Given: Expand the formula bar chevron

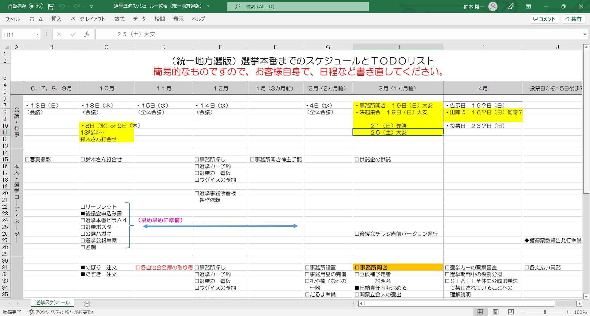Looking at the screenshot, I should pyautogui.click(x=584, y=34).
